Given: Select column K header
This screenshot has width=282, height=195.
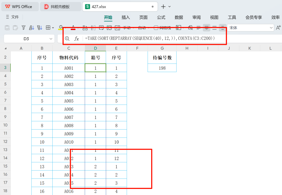Looking at the screenshot, I should 250,48.
